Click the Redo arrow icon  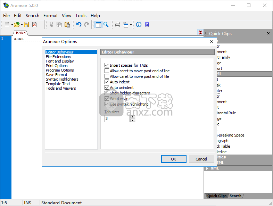87,25
